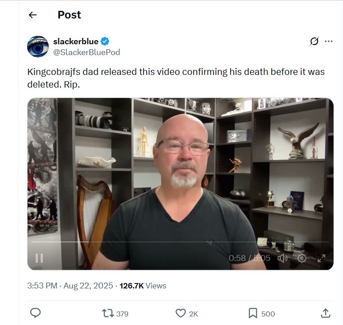Open slackerblue's eye profile avatar
This screenshot has width=343, height=325.
38,46
